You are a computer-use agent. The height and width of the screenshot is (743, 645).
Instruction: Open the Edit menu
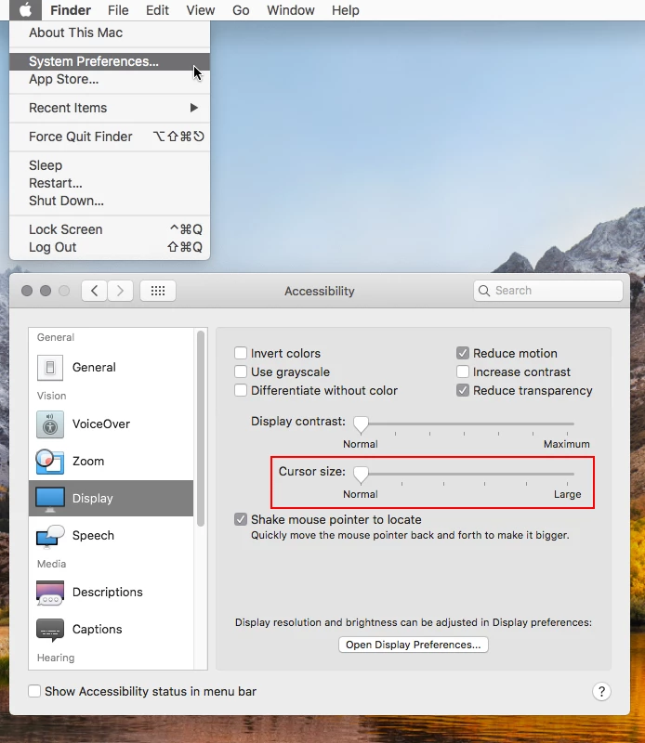click(x=157, y=10)
